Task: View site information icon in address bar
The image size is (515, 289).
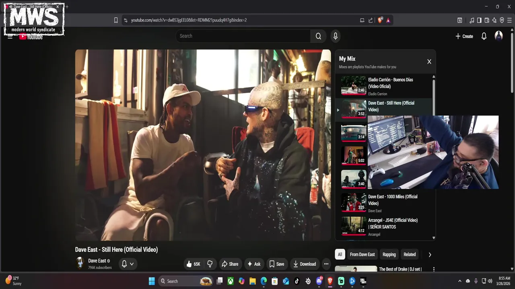Action: click(x=126, y=20)
